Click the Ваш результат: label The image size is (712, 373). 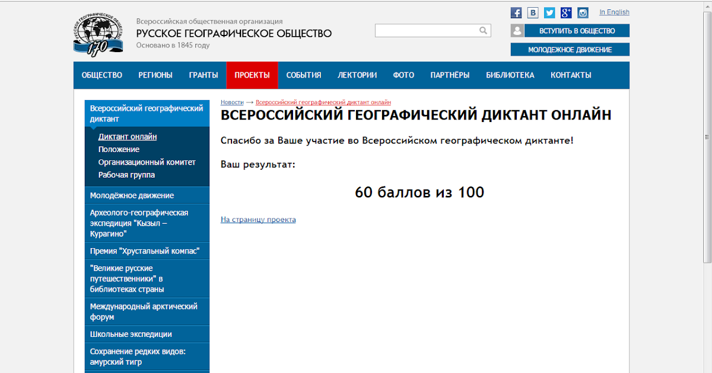click(258, 164)
